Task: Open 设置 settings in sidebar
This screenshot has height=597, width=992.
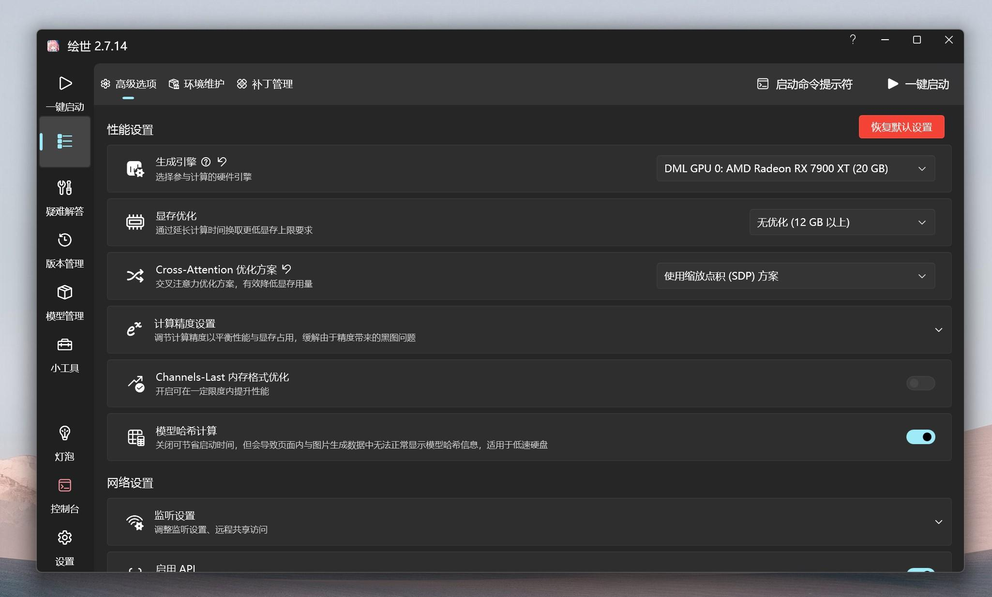Action: 65,547
